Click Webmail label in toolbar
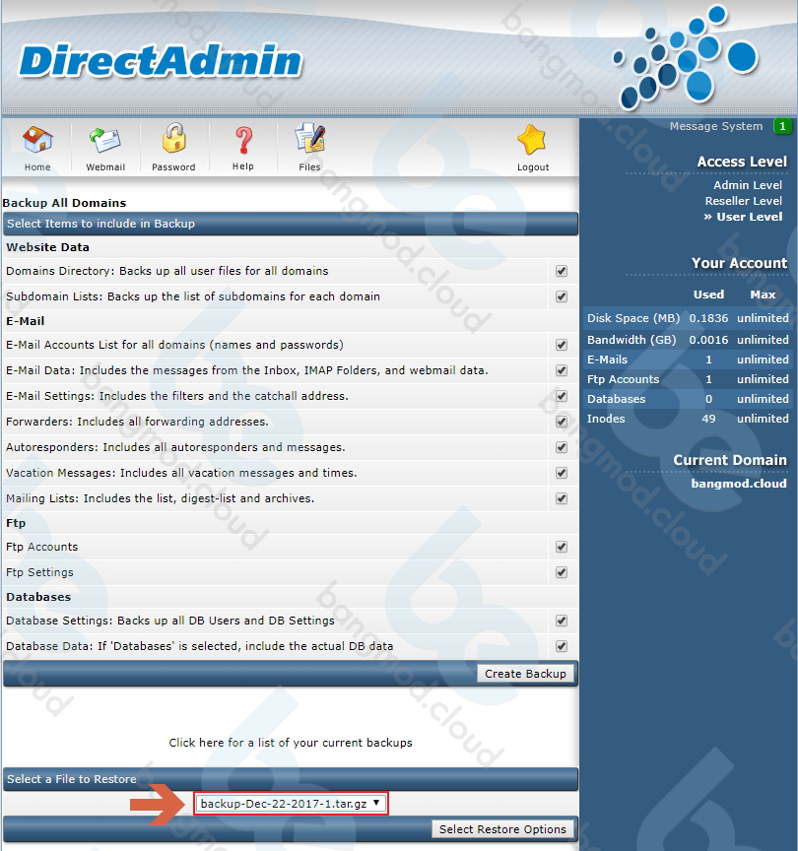The height and width of the screenshot is (851, 798). 105,167
